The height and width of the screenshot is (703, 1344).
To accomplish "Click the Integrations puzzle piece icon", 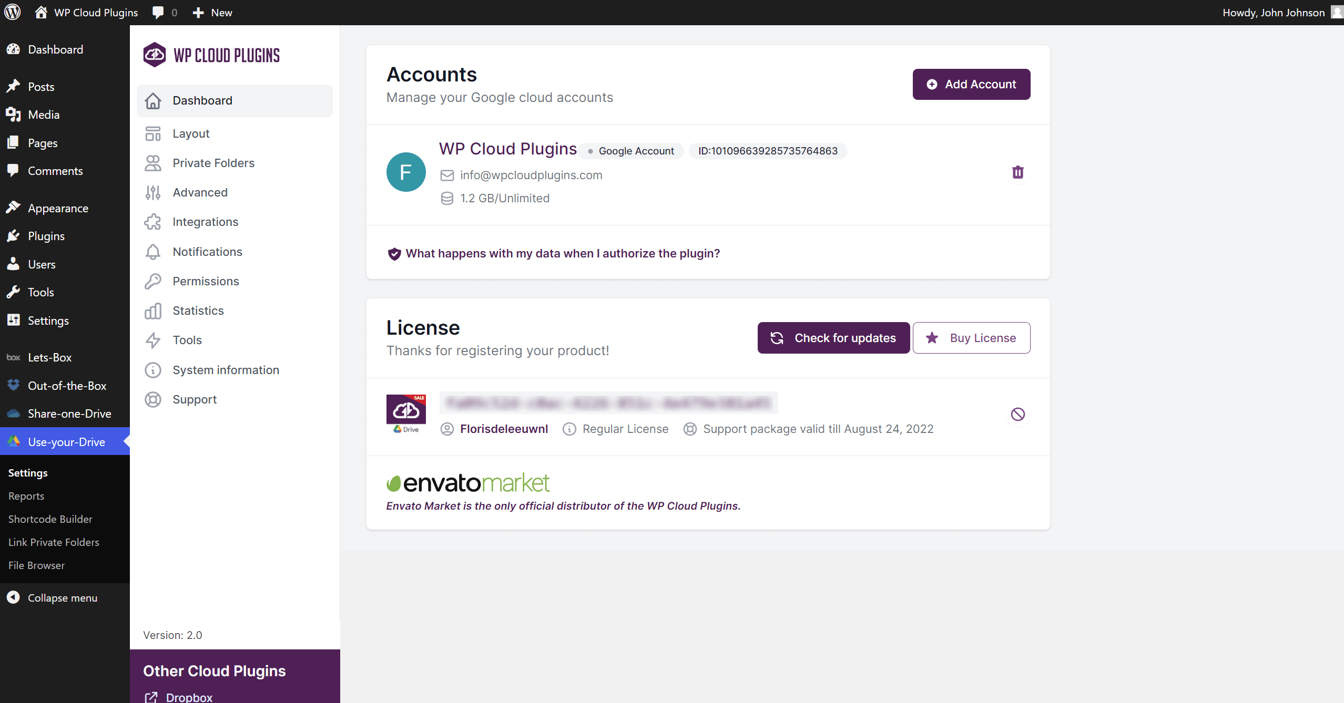I will click(x=153, y=222).
